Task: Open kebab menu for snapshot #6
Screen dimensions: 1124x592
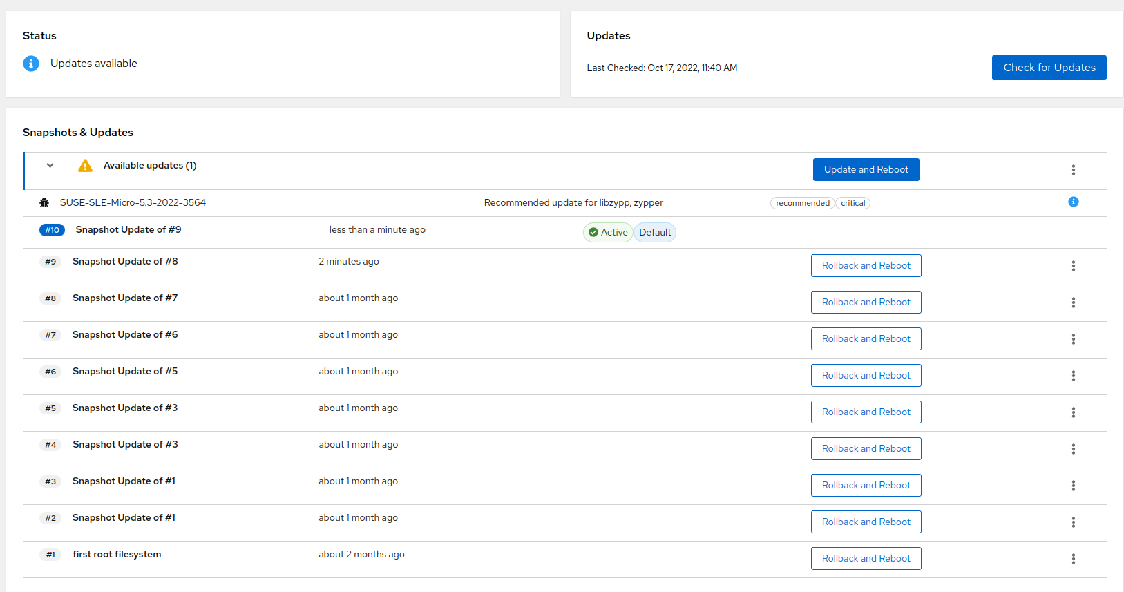Action: [1074, 376]
